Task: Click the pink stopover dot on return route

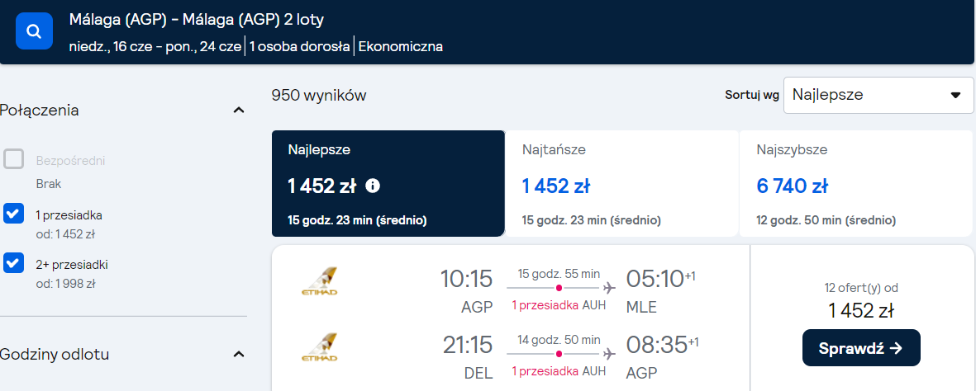Action: (559, 354)
